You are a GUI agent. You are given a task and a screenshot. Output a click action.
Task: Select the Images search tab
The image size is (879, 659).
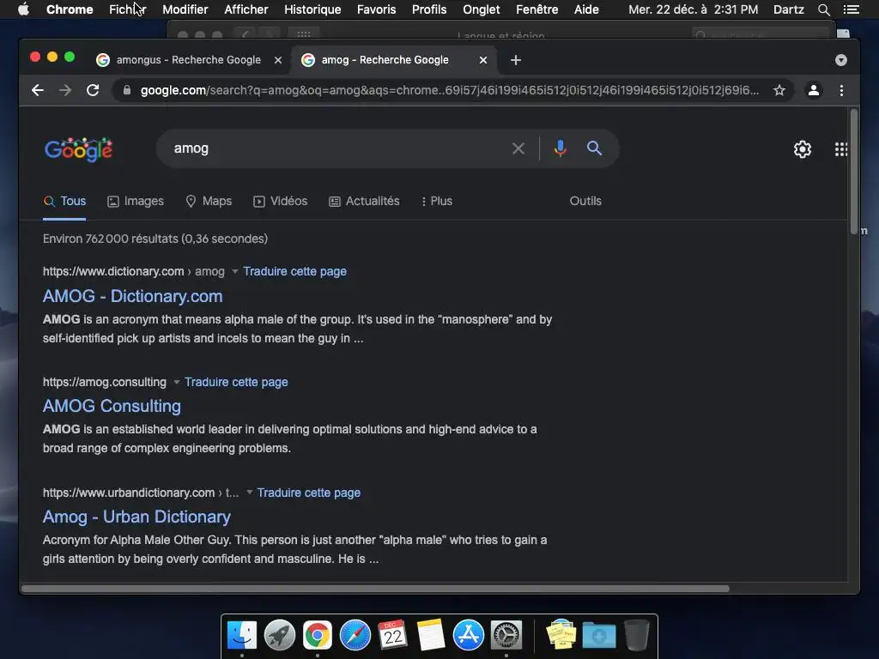[136, 201]
